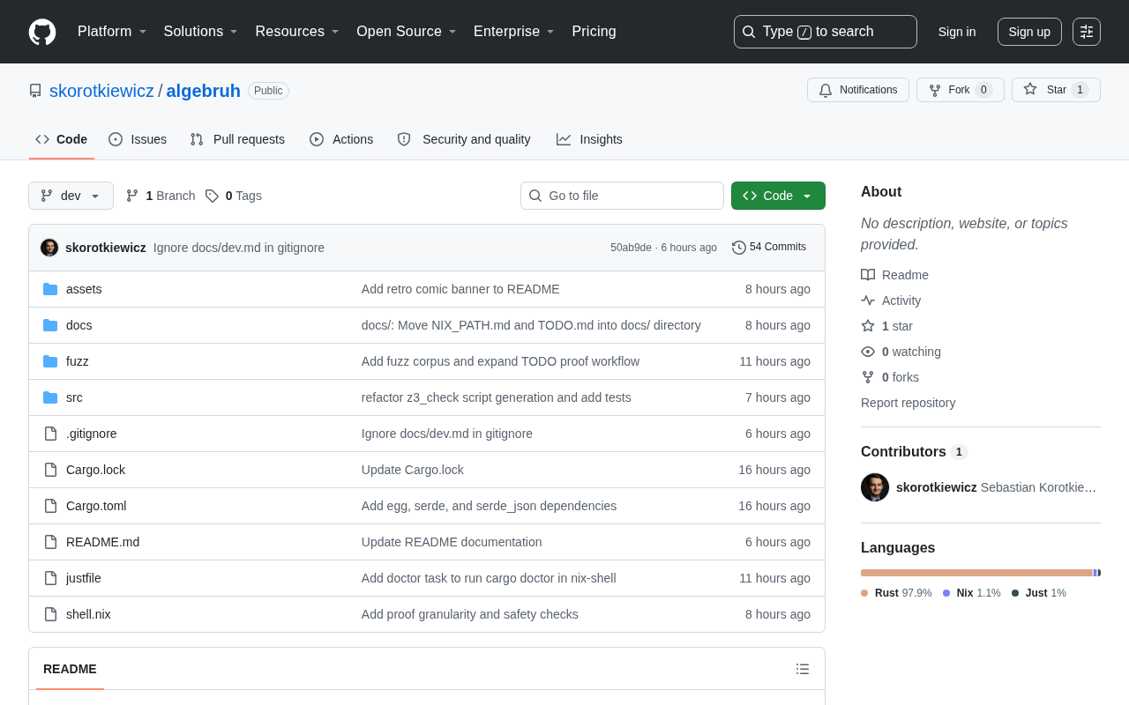Click Report repository link

click(x=908, y=403)
